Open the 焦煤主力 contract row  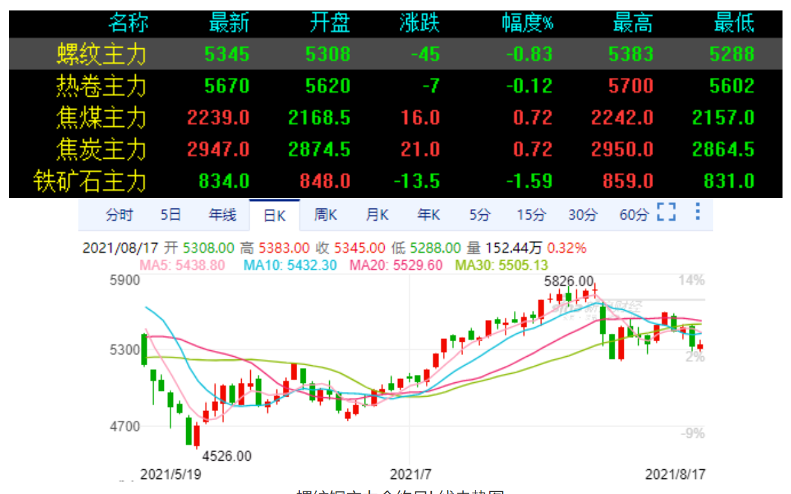[101, 118]
